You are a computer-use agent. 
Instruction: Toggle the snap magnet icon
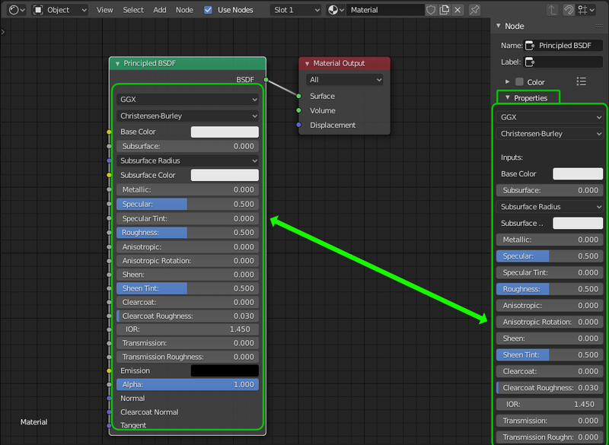tap(569, 10)
